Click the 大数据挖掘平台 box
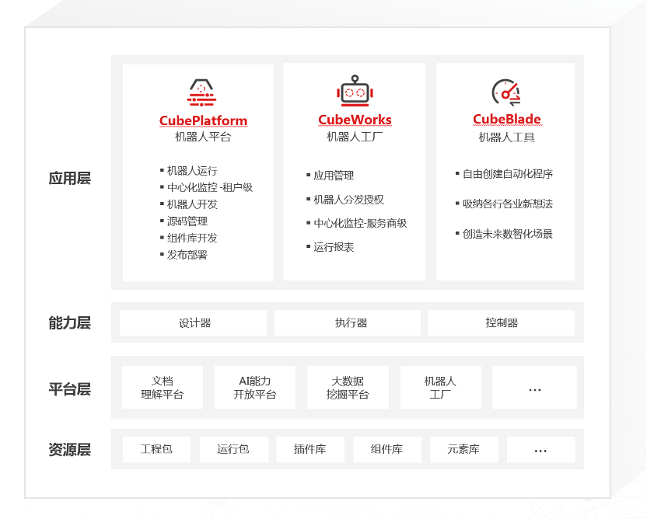The image size is (647, 519). tap(347, 388)
